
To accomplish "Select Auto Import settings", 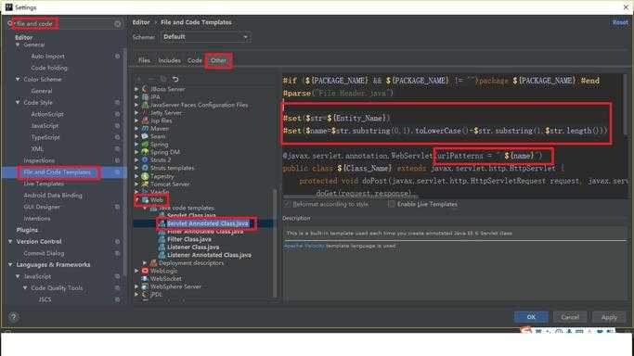I will [47, 57].
